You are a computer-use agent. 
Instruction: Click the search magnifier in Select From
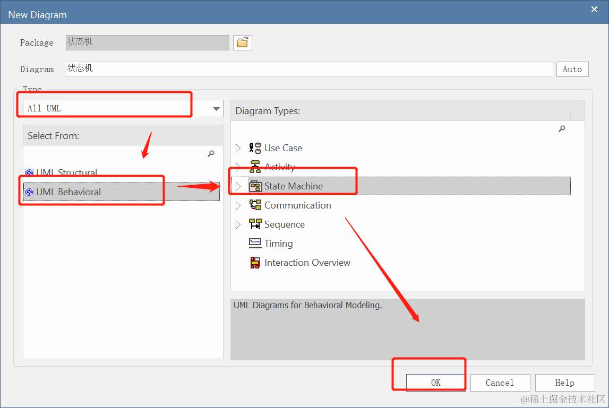pos(211,153)
